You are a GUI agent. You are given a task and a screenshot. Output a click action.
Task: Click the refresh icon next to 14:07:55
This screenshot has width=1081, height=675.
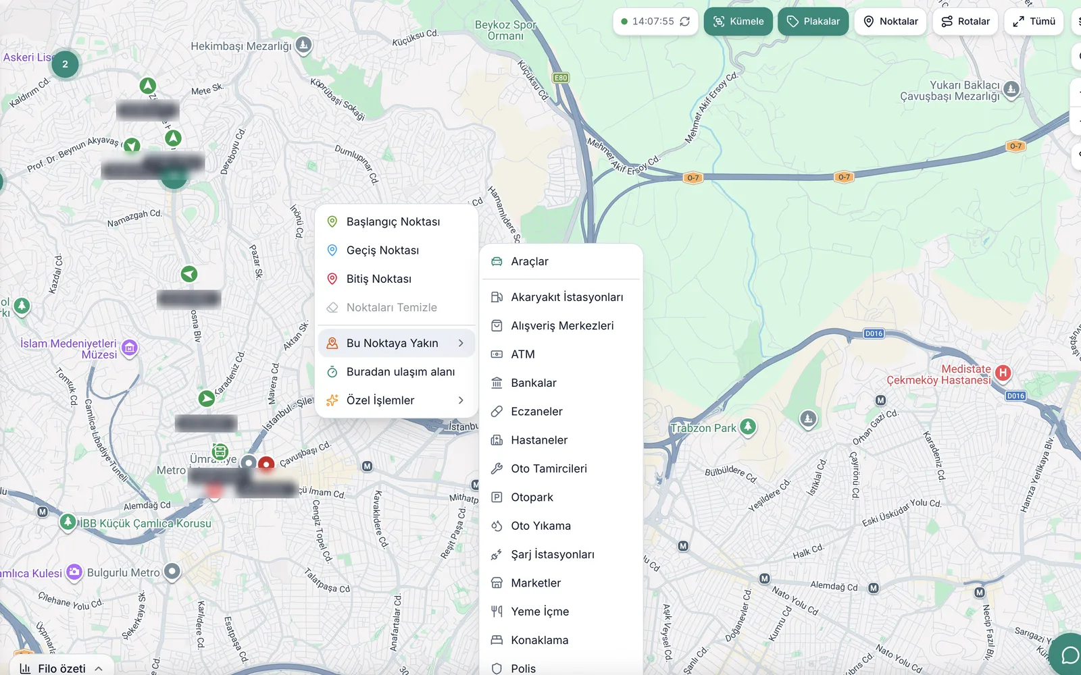[684, 22]
